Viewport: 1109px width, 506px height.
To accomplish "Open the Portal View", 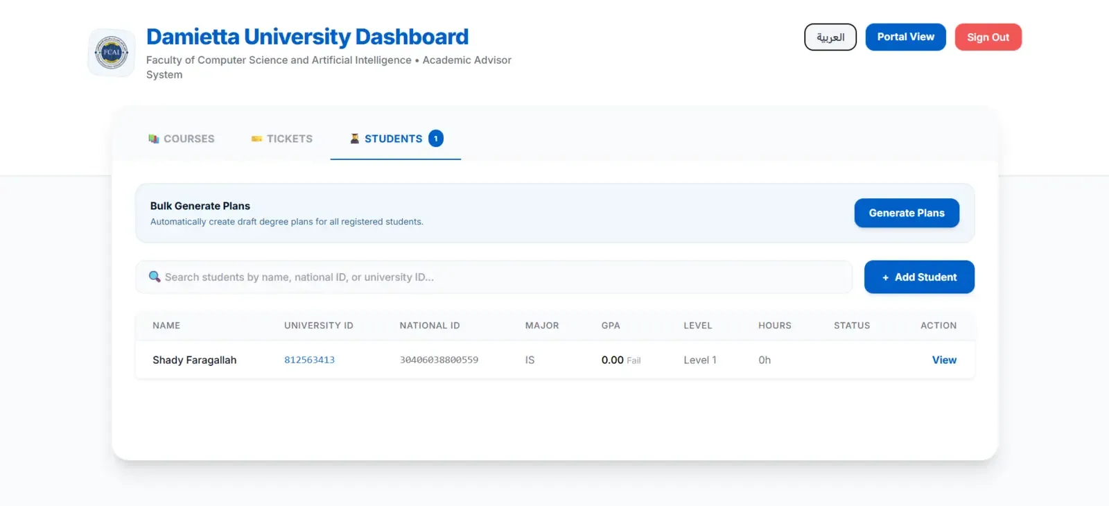I will click(x=906, y=37).
